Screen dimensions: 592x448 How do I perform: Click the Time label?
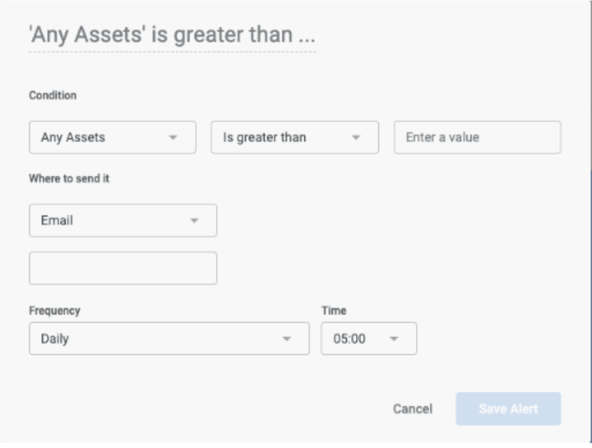(x=334, y=311)
